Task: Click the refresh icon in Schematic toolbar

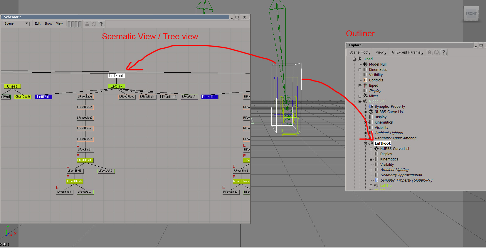Action: tap(94, 24)
